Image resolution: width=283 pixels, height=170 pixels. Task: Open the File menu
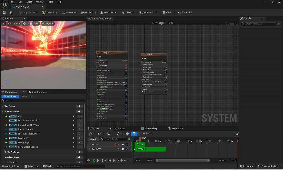click(x=13, y=2)
